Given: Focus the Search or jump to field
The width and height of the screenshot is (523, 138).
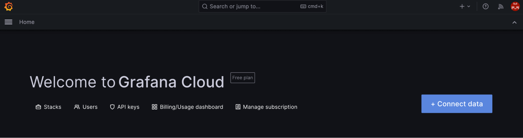Looking at the screenshot, I should point(262,6).
